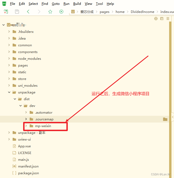Click the star bookmark icon
The height and width of the screenshot is (178, 174).
click(50, 12)
